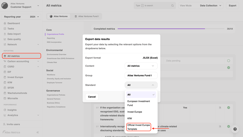Expand the Carbon accounting submenu chevron
The image size is (243, 137).
point(38,61)
